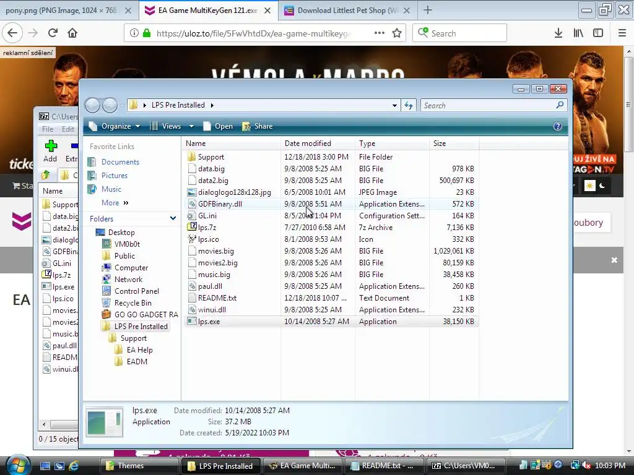Viewport: 634px width, 475px height.
Task: Open Firefox downloads arrow icon
Action: click(558, 33)
